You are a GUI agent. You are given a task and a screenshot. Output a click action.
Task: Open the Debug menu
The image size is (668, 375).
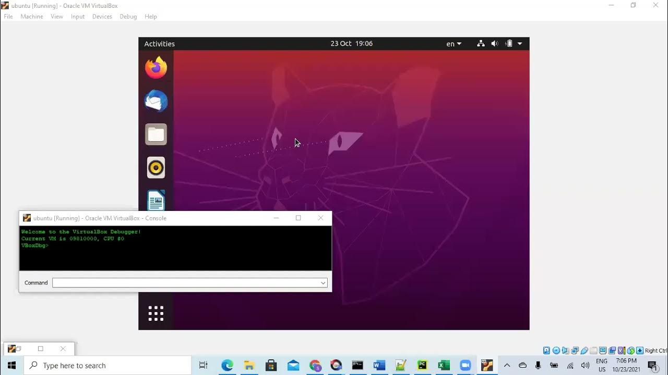(128, 17)
